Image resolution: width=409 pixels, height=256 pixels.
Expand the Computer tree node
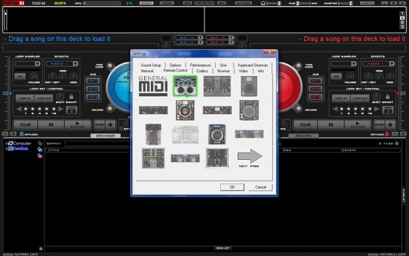6,143
